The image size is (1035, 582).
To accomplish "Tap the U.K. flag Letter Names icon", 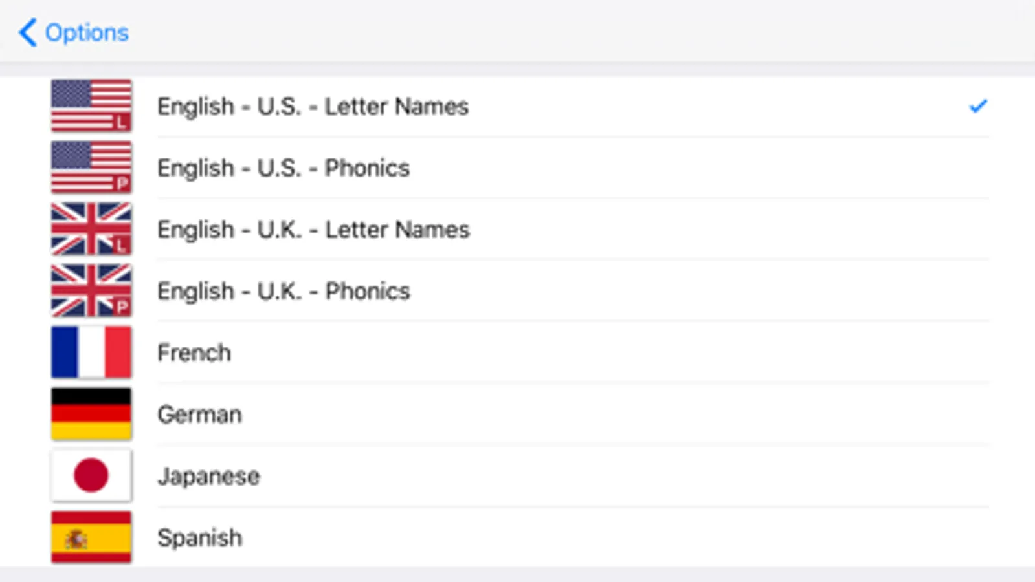I will coord(91,229).
